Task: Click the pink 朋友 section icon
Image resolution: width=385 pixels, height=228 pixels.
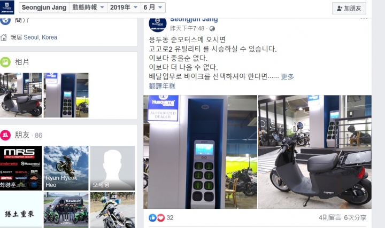Action: click(x=5, y=135)
